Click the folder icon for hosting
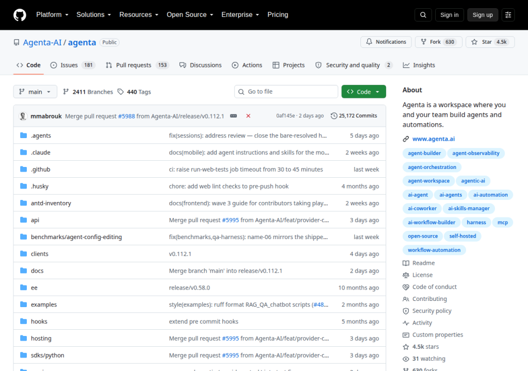Screen dimensions: 528x371 pyautogui.click(x=23, y=338)
